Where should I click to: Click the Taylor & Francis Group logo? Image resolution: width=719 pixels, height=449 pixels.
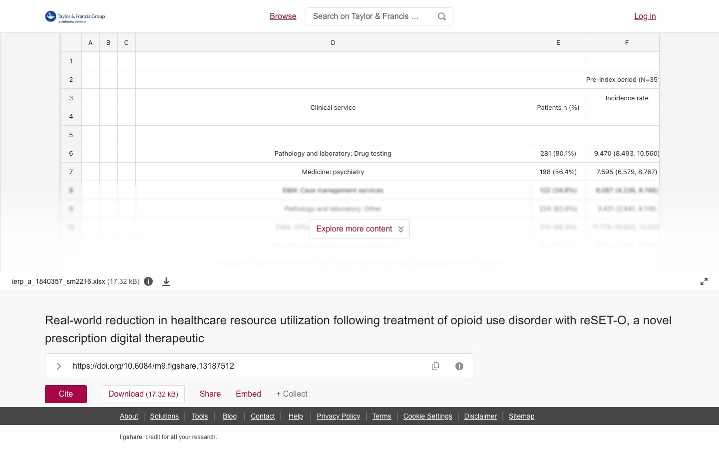click(x=75, y=17)
